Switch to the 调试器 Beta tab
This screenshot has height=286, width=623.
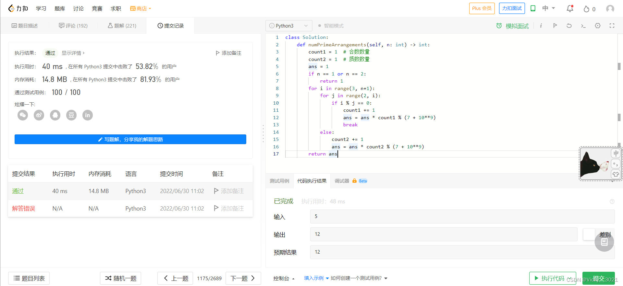[351, 181]
